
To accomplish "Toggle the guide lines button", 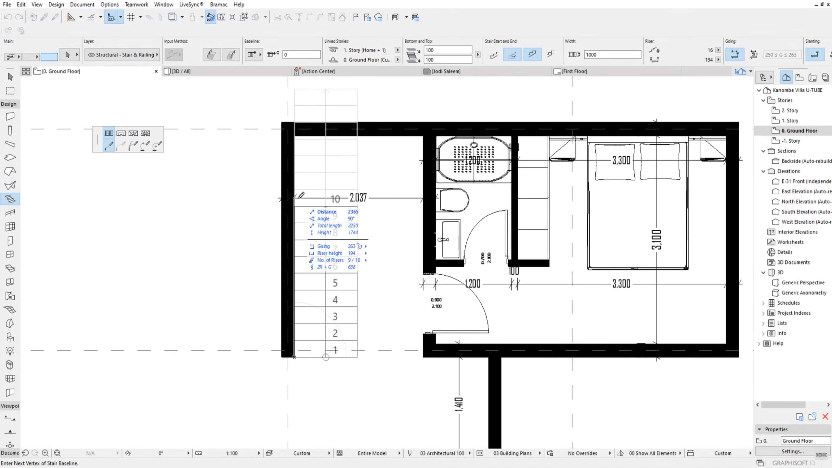I will coord(91,17).
